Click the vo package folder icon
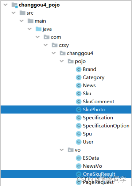 pos(71,150)
